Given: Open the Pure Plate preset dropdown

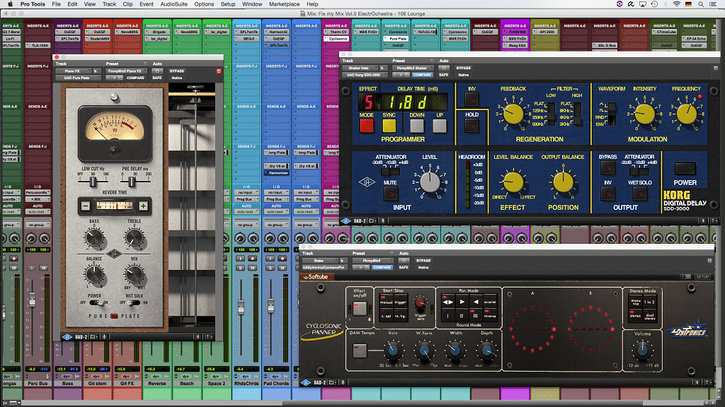Looking at the screenshot, I should point(127,71).
